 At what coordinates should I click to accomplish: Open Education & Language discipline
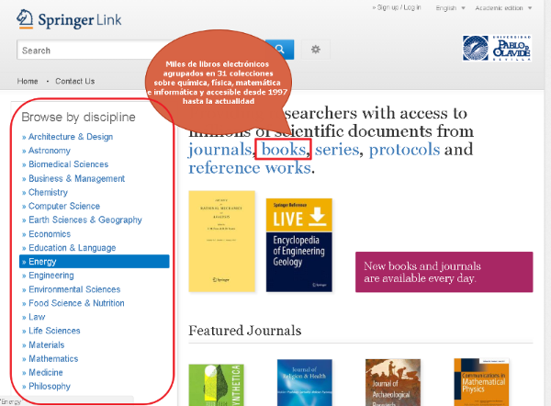pos(72,248)
